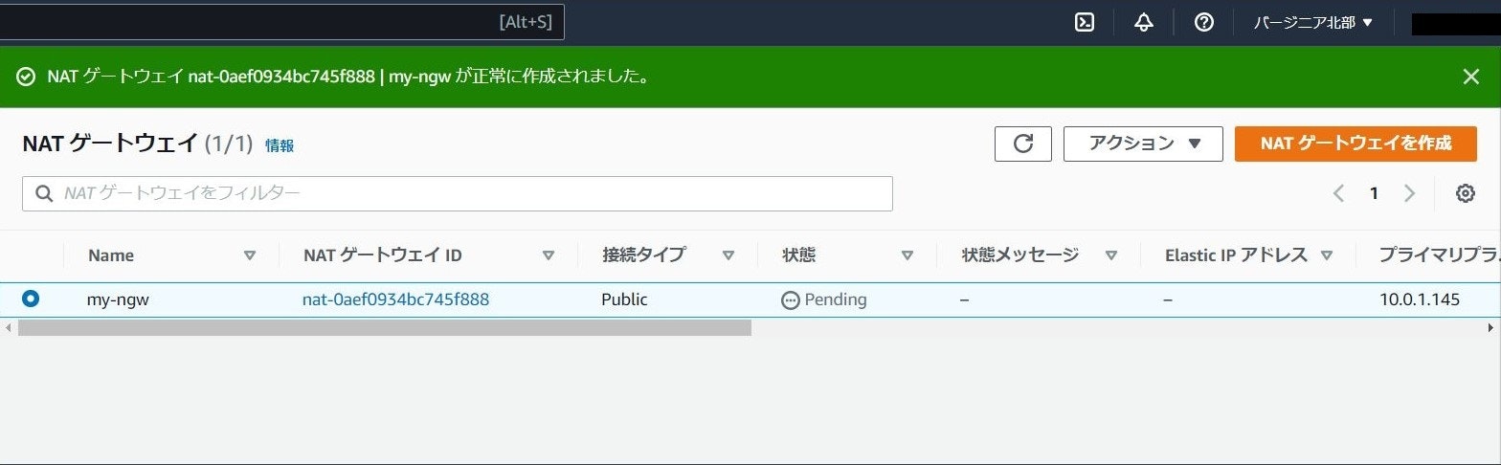Click the success checkmark icon in banner
The width and height of the screenshot is (1501, 465).
point(27,77)
